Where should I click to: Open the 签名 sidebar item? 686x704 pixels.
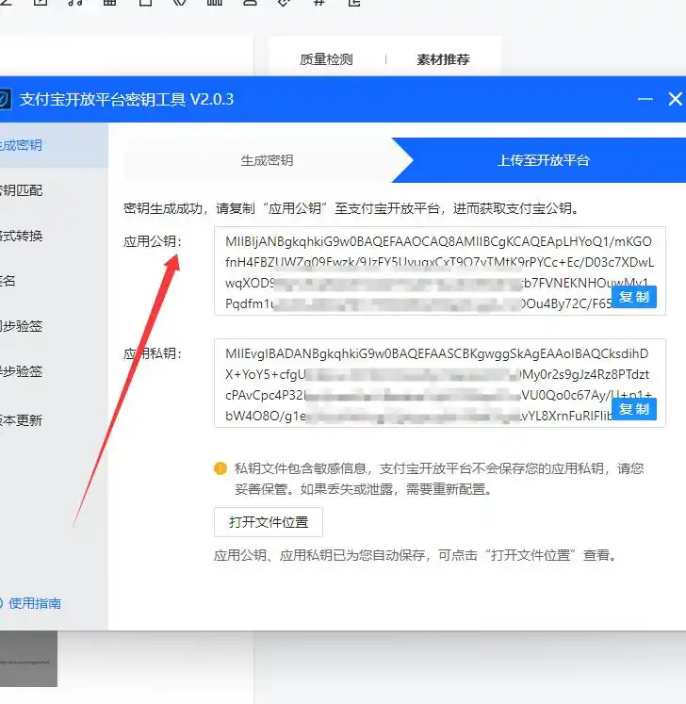pos(9,281)
